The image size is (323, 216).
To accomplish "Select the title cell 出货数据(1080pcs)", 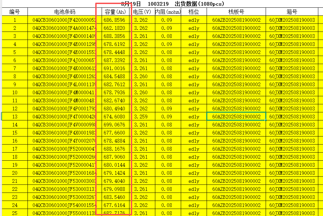I will click(x=199, y=4).
